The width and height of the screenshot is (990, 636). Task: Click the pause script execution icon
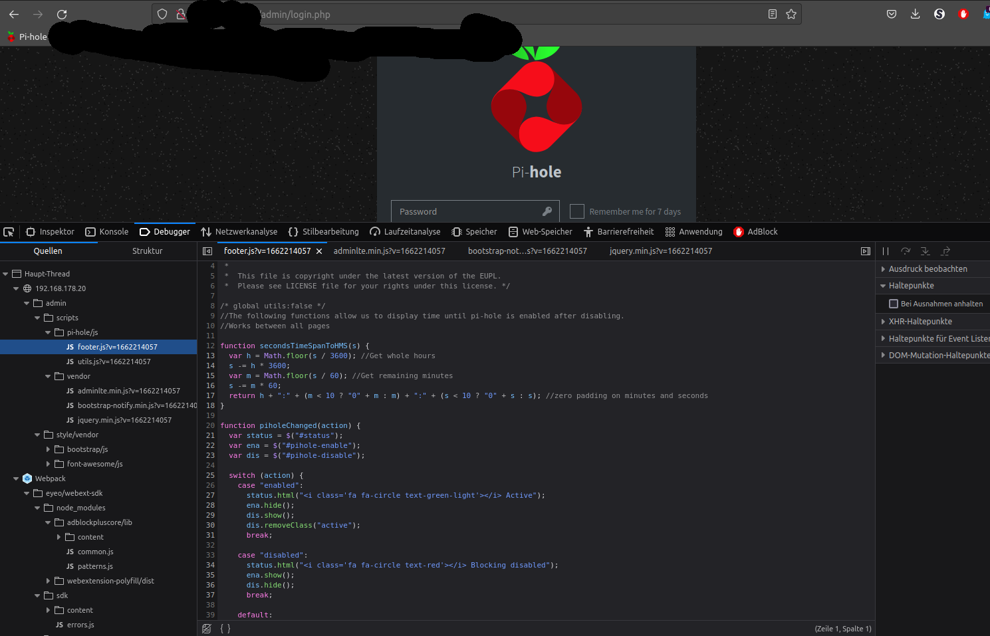885,251
